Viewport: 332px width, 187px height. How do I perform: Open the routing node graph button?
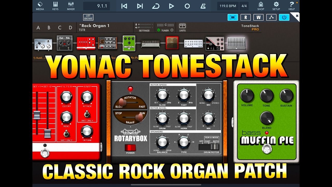[271, 17]
